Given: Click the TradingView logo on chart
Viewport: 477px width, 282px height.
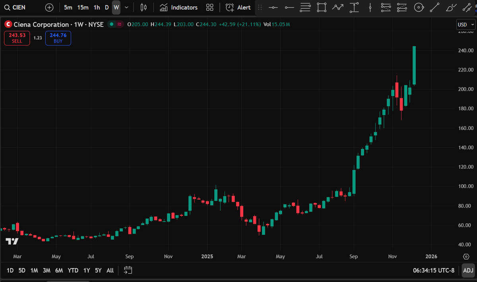Looking at the screenshot, I should (x=12, y=241).
